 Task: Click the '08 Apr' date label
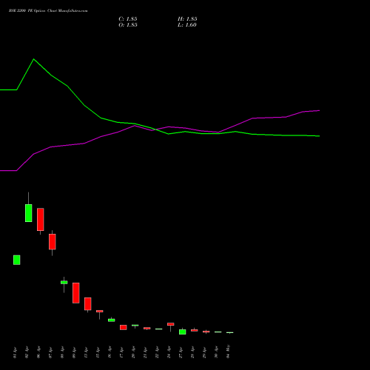(62, 352)
